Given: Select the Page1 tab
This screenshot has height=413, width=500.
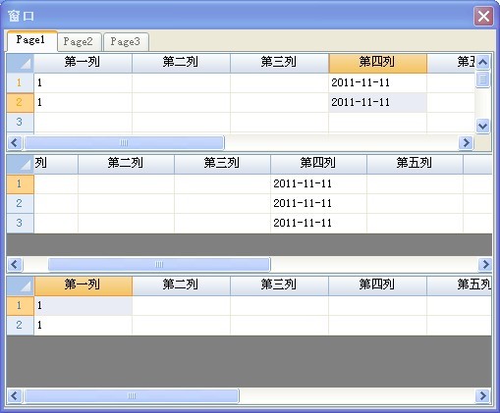Looking at the screenshot, I should [31, 40].
